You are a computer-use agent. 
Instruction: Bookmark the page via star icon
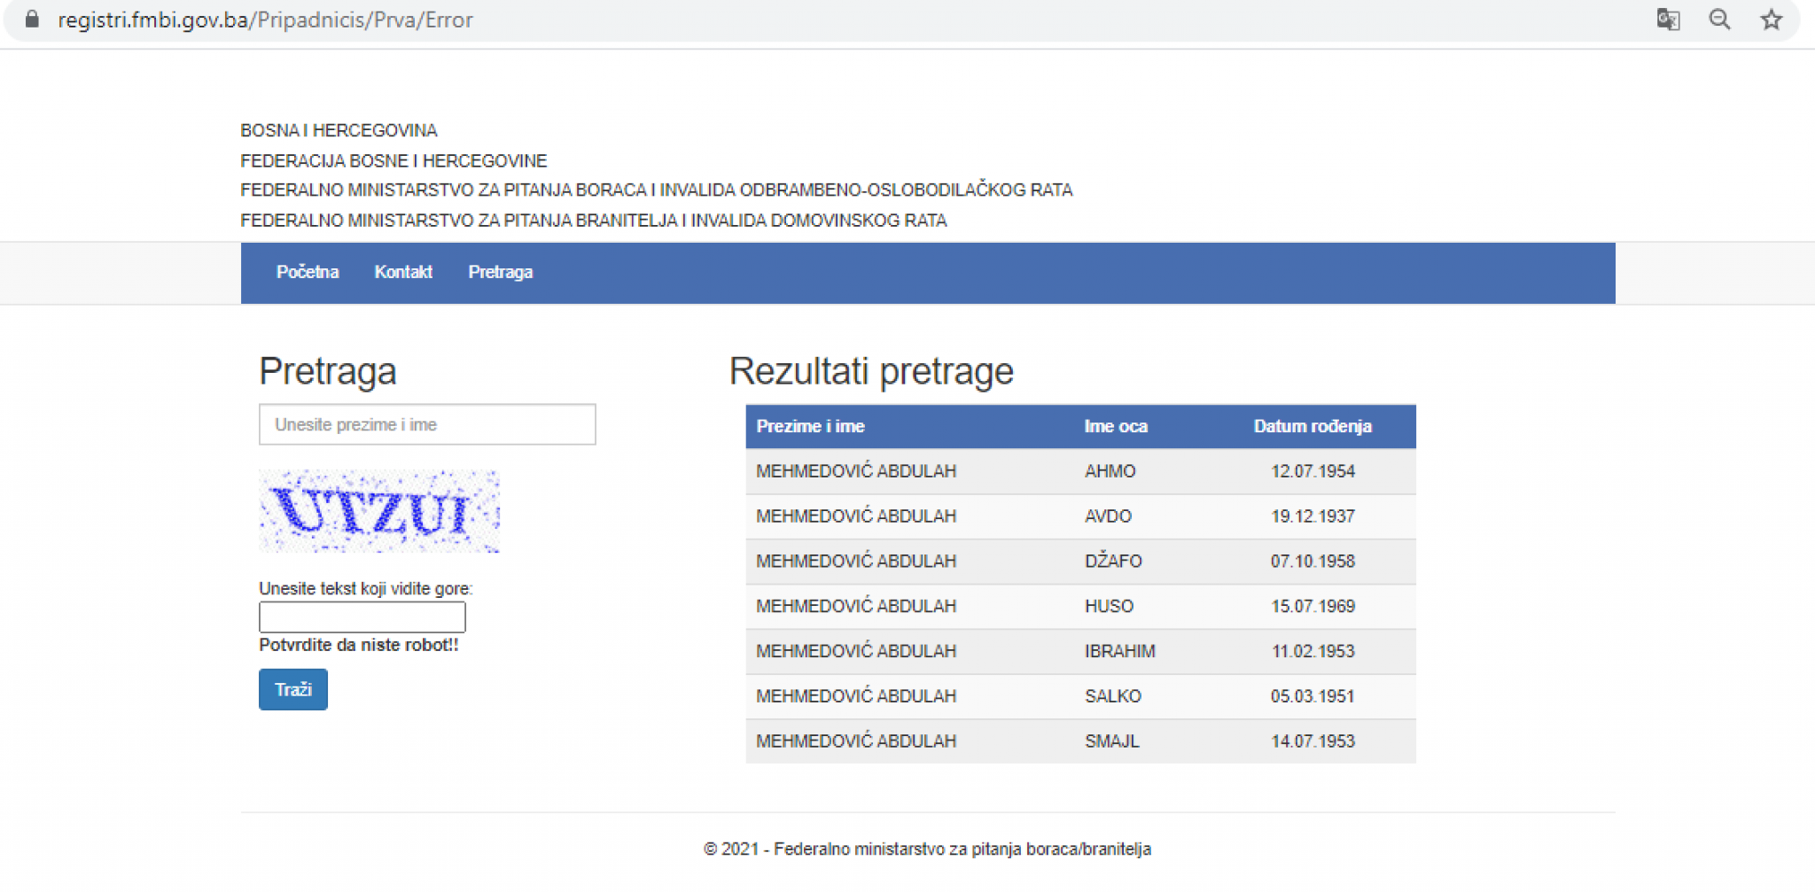(1772, 19)
